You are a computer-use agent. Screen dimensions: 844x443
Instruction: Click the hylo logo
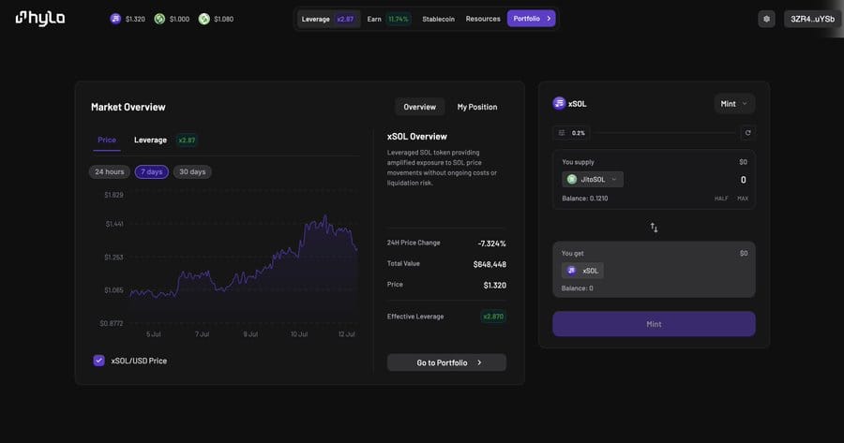tap(40, 19)
